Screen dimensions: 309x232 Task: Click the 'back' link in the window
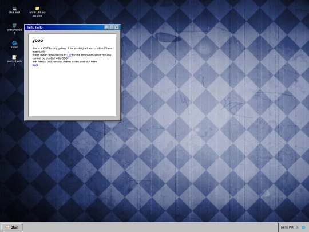point(35,65)
